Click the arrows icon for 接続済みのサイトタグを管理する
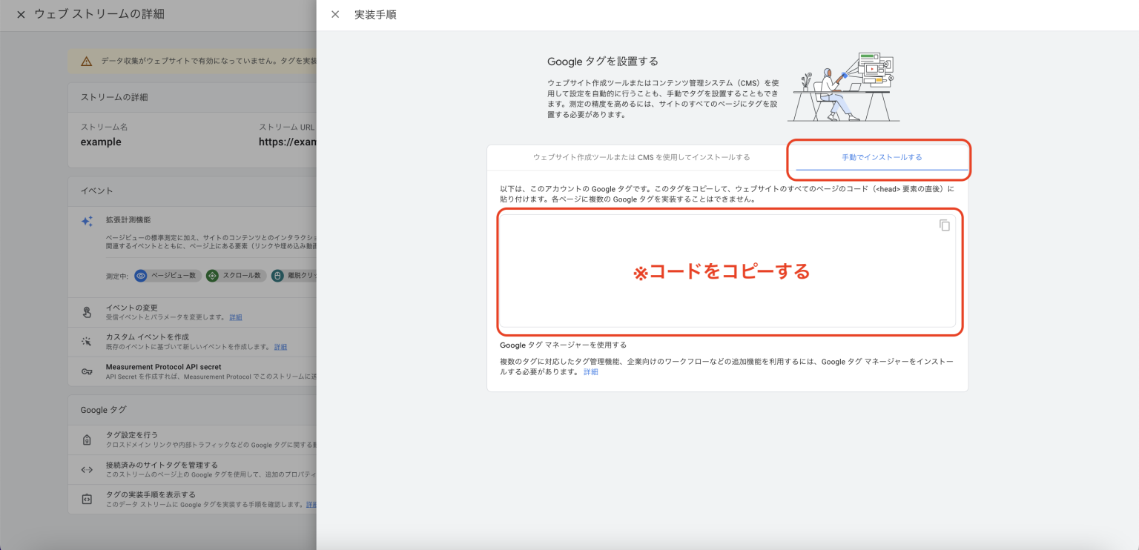This screenshot has width=1139, height=550. click(x=86, y=469)
